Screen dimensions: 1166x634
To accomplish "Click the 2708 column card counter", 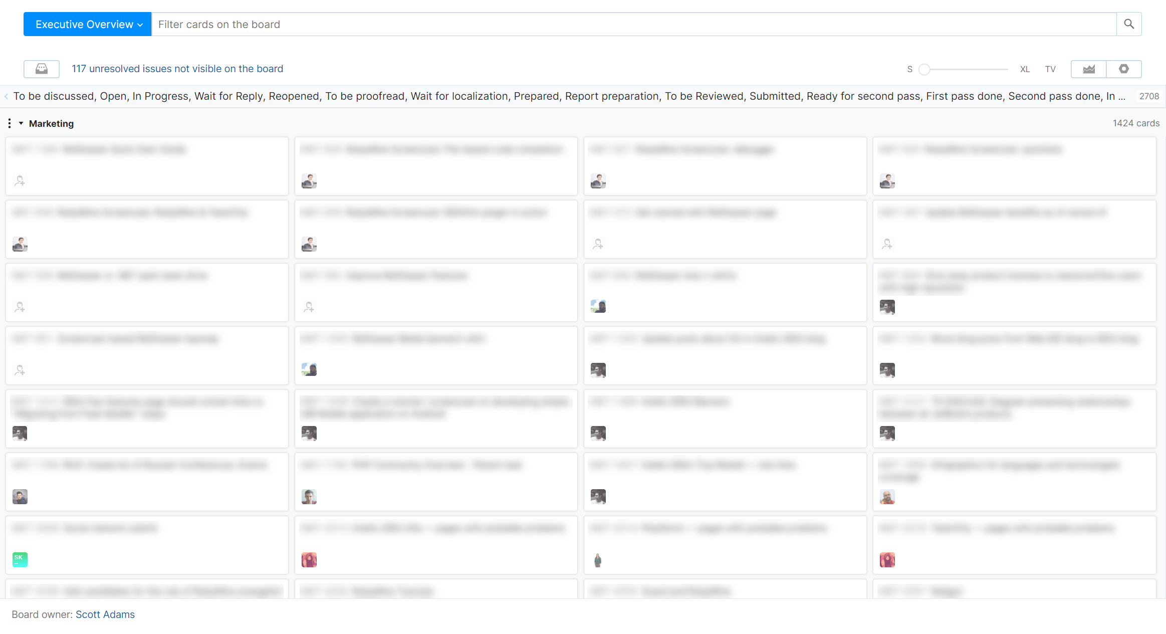I will point(1149,96).
